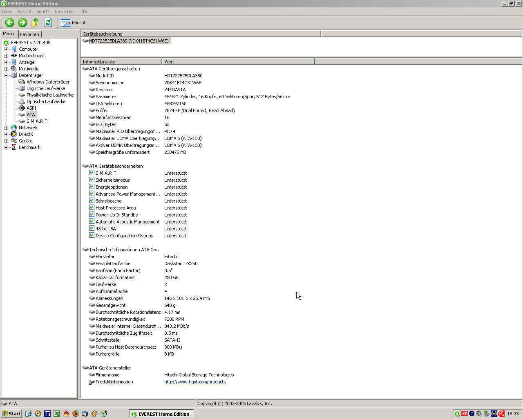The image size is (523, 419).
Task: Open Logische Laufwerke in tree
Action: [x=46, y=88]
